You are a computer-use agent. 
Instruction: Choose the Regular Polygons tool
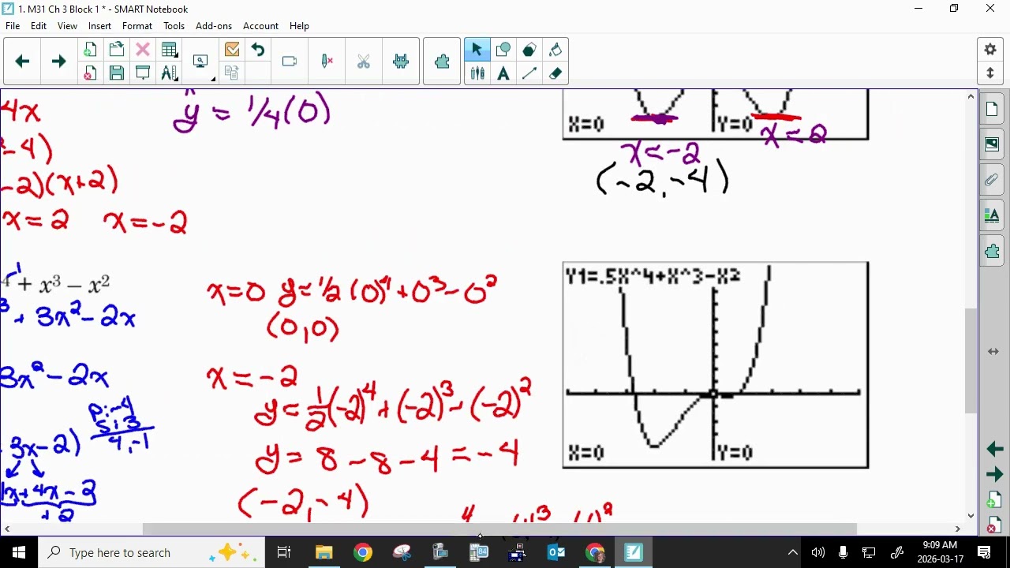(x=529, y=50)
